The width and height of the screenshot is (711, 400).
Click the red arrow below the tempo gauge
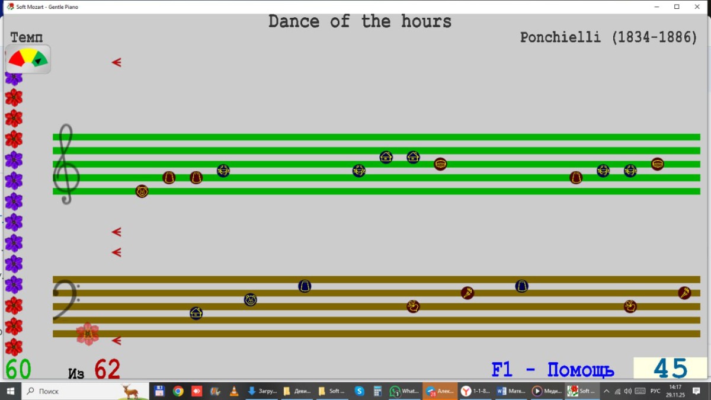tap(117, 63)
